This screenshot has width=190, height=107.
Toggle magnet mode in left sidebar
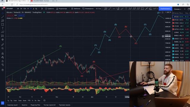point(3,53)
